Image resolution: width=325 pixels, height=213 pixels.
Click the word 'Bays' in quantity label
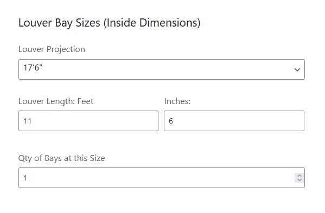pyautogui.click(x=53, y=158)
